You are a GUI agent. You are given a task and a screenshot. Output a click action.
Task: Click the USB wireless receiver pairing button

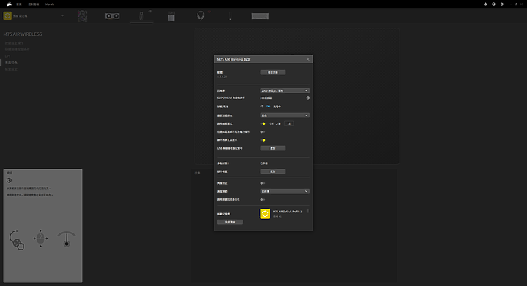[273, 148]
